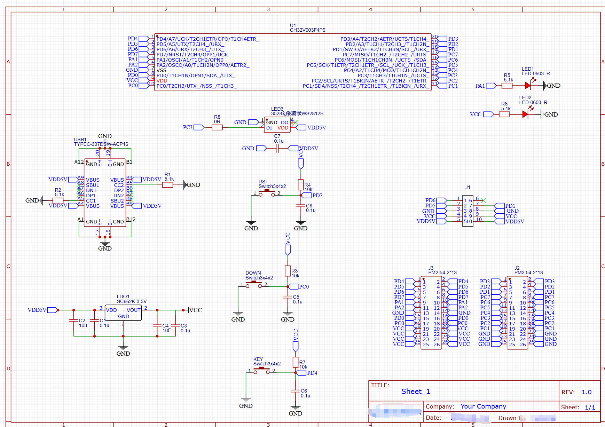Click the TYPEC-307DSW-ACP16 part label
Screen dimensions: 605x427
pyautogui.click(x=101, y=144)
